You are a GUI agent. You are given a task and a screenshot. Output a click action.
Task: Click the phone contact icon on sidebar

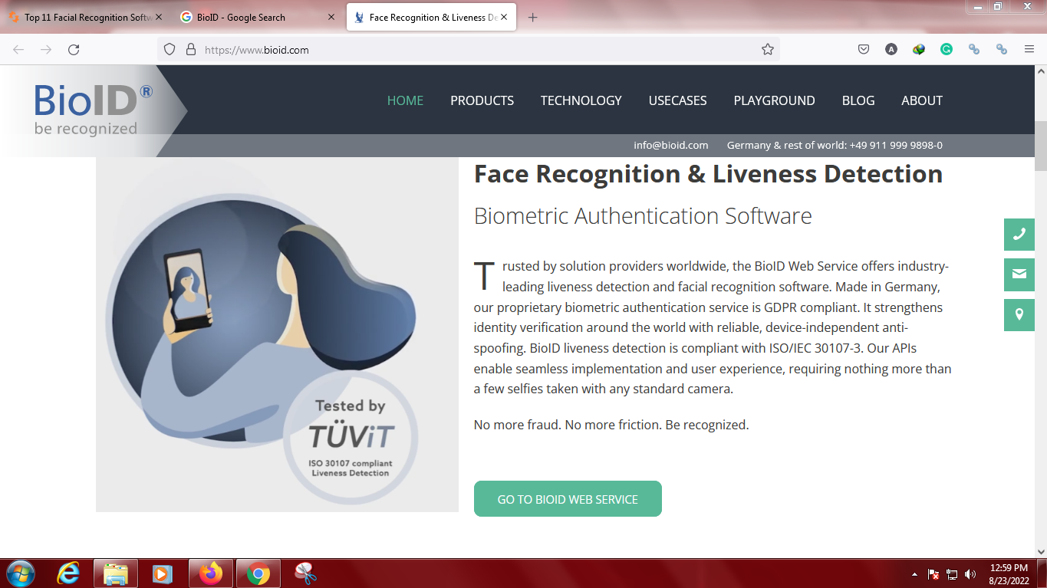coord(1019,235)
